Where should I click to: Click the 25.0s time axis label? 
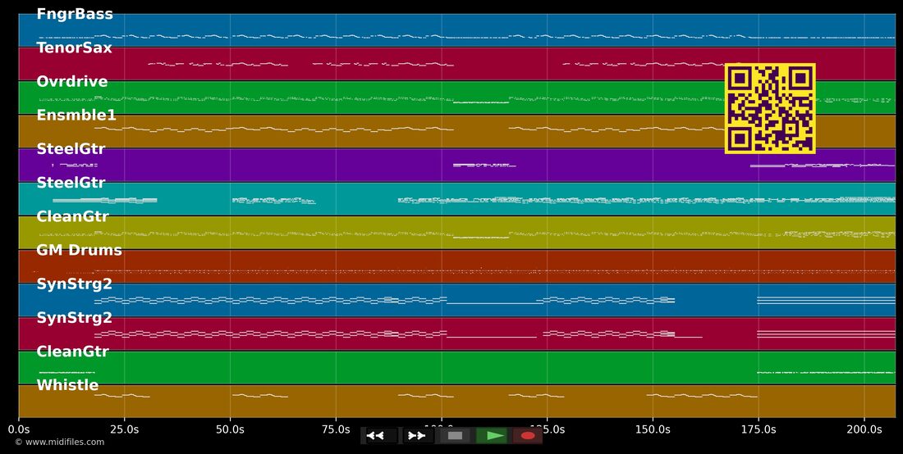click(x=125, y=430)
